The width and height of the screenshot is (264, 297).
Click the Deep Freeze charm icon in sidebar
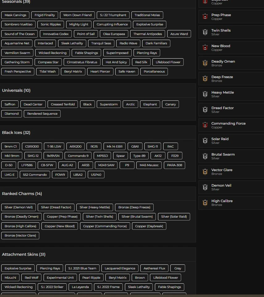205,79
